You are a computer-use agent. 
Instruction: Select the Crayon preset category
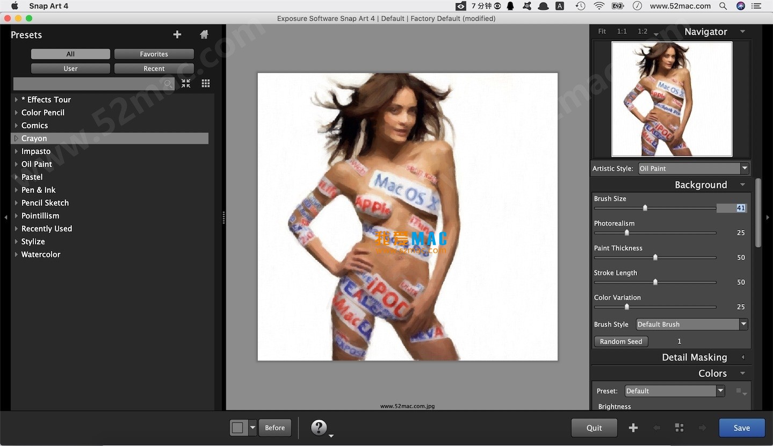click(110, 139)
